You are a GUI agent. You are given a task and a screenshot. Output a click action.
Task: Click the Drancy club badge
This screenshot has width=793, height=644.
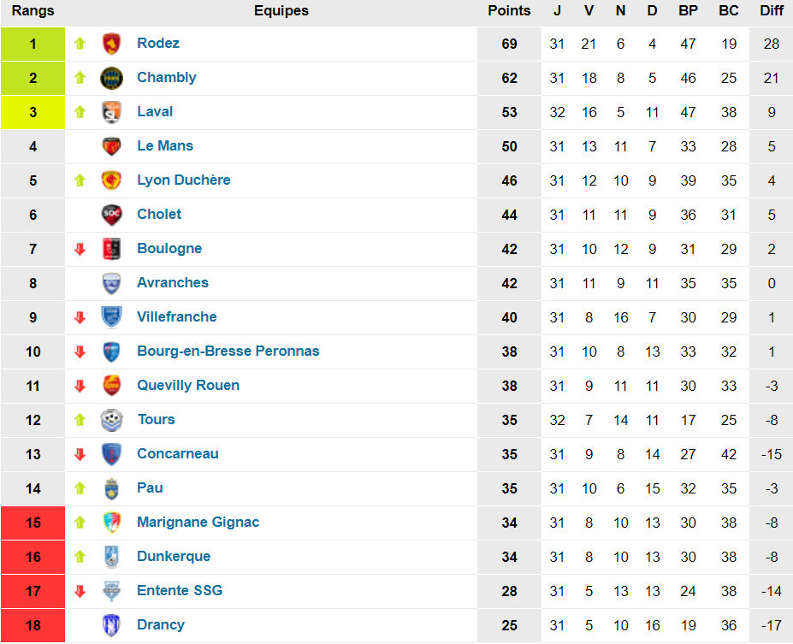111,625
